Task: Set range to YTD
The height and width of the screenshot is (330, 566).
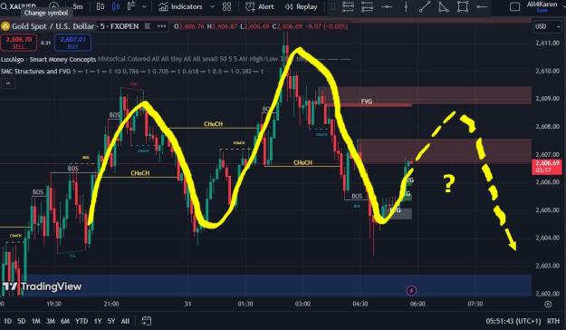Action: coord(82,321)
